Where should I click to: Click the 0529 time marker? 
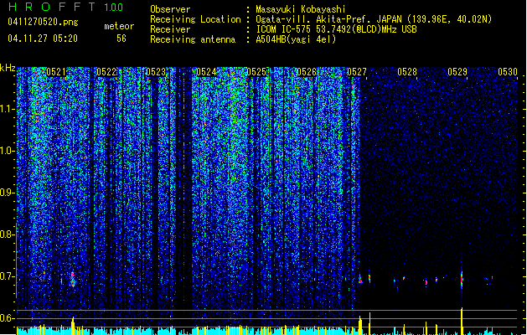click(x=457, y=72)
